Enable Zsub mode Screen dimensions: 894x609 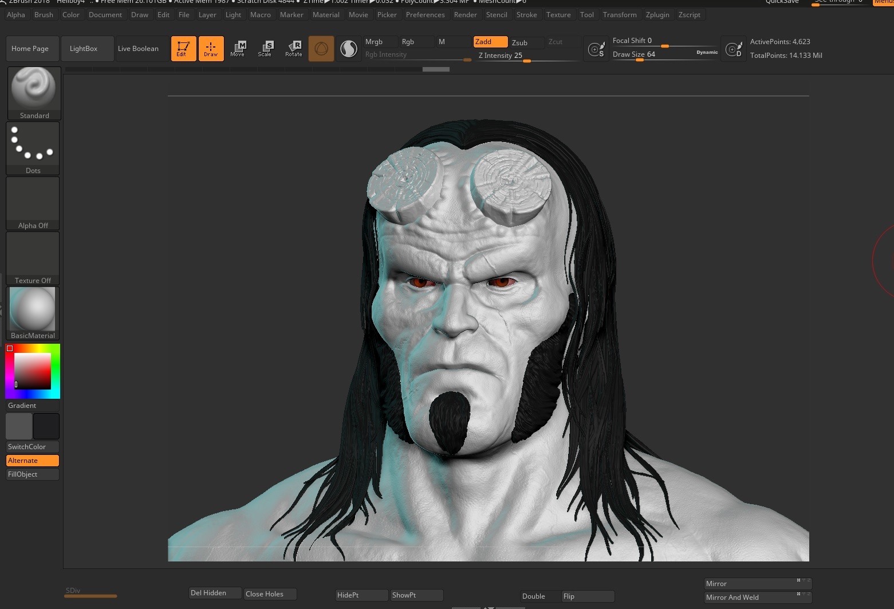tap(526, 42)
